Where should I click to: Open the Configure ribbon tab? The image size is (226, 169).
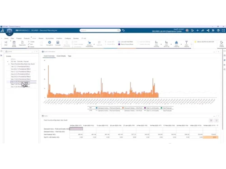coord(68,38)
